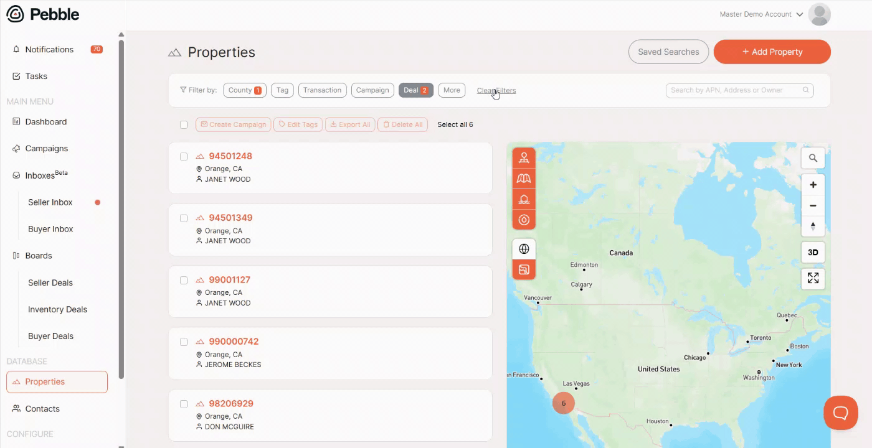This screenshot has height=448, width=872.
Task: Click the bell icon beside Notifications
Action: [16, 50]
